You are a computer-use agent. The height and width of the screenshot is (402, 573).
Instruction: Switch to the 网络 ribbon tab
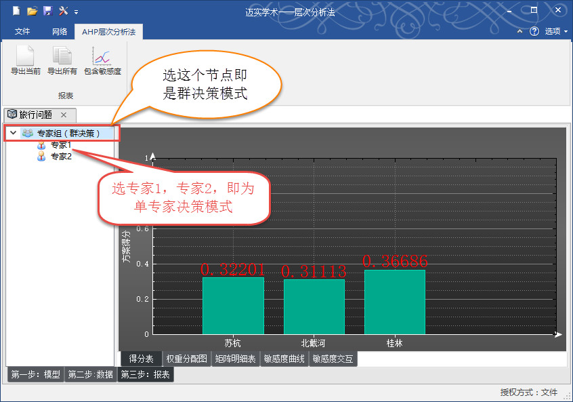click(60, 31)
